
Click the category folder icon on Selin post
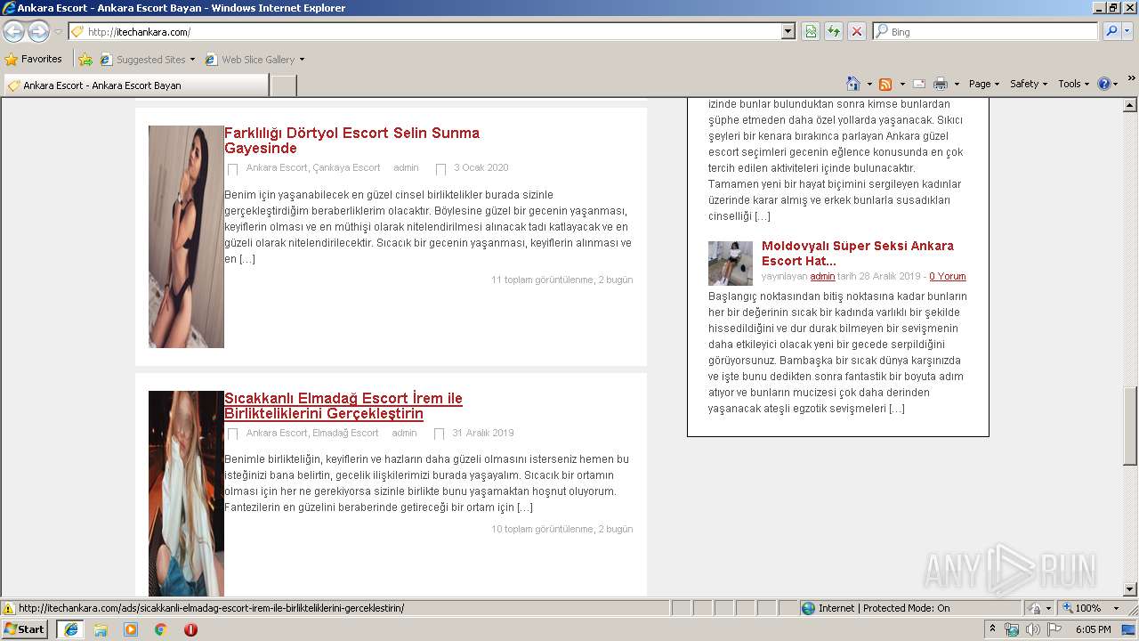[233, 168]
